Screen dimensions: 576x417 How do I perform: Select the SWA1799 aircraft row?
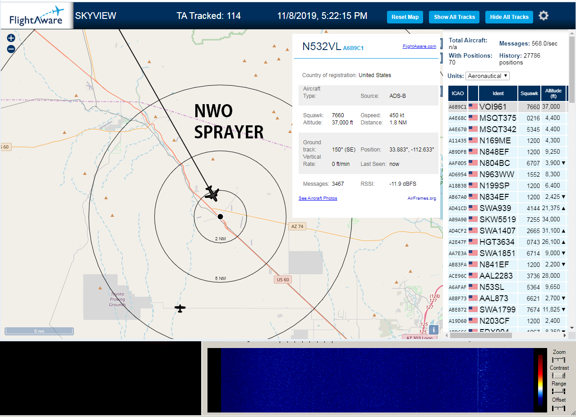(x=507, y=310)
